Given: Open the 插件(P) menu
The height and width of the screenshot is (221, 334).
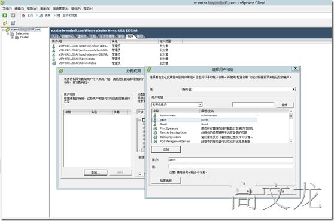Looking at the screenshot, I should [x=76, y=8].
